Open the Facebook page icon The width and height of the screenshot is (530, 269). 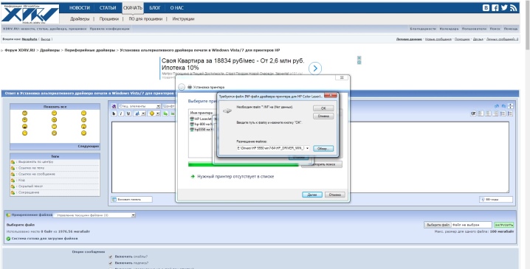click(495, 8)
